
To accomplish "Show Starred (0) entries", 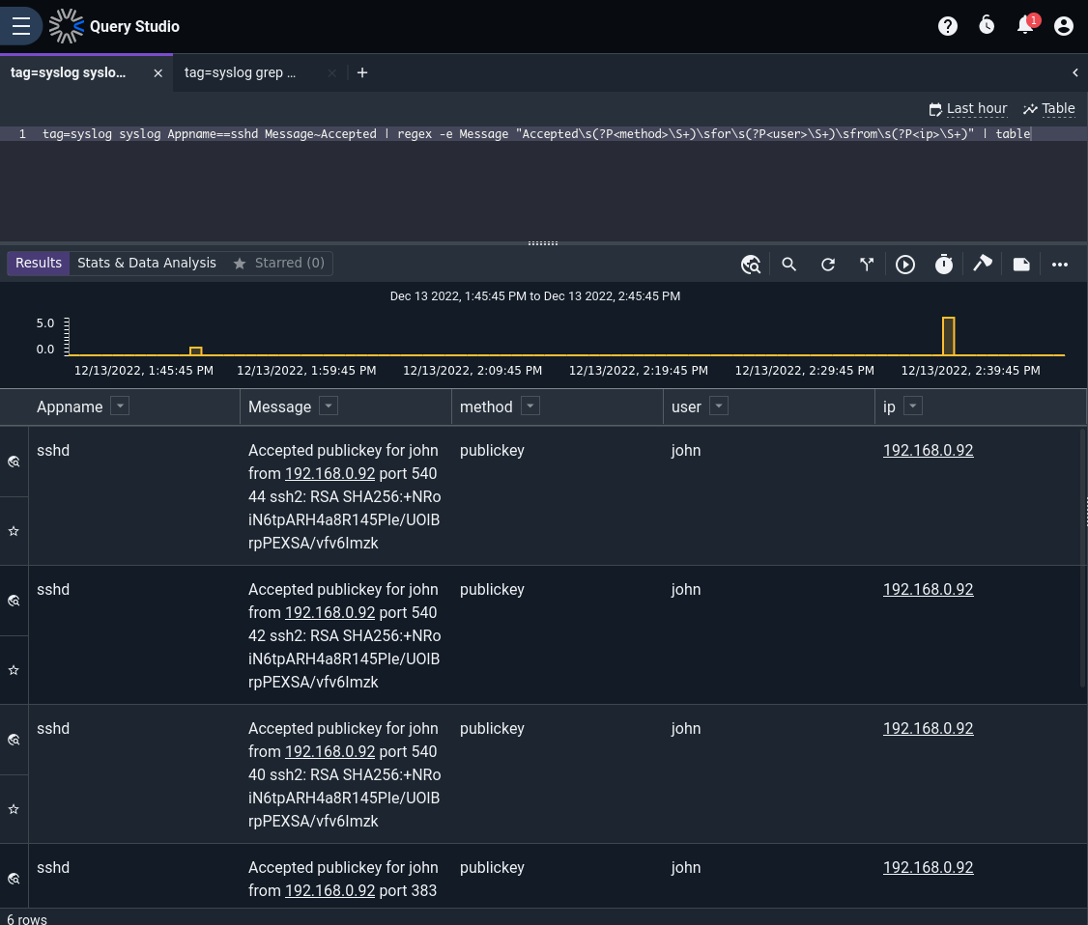I will pos(279,263).
